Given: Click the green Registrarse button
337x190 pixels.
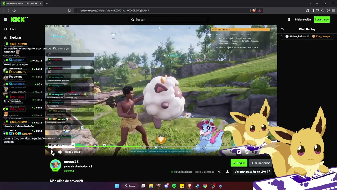Looking at the screenshot, I should pos(322,20).
